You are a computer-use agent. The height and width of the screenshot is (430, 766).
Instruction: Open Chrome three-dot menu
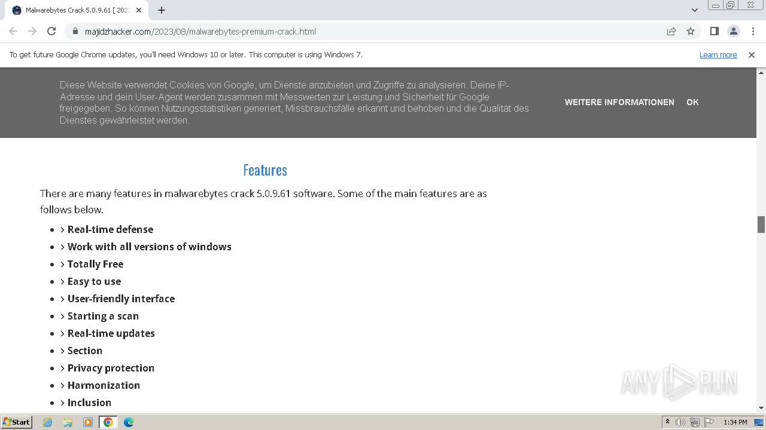753,31
